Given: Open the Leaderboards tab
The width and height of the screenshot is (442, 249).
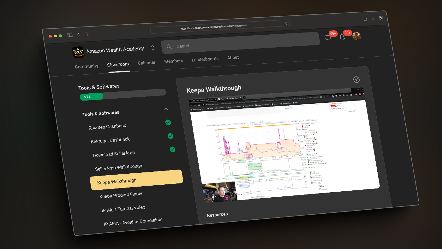Looking at the screenshot, I should [x=205, y=59].
